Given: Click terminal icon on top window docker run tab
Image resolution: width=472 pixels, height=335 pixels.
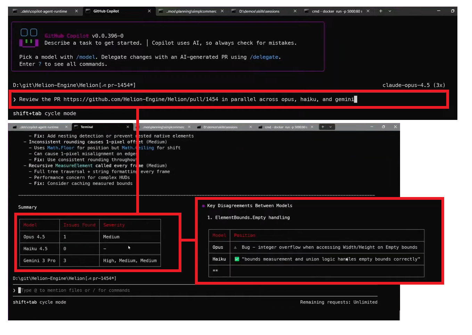Looking at the screenshot, I should pyautogui.click(x=307, y=11).
